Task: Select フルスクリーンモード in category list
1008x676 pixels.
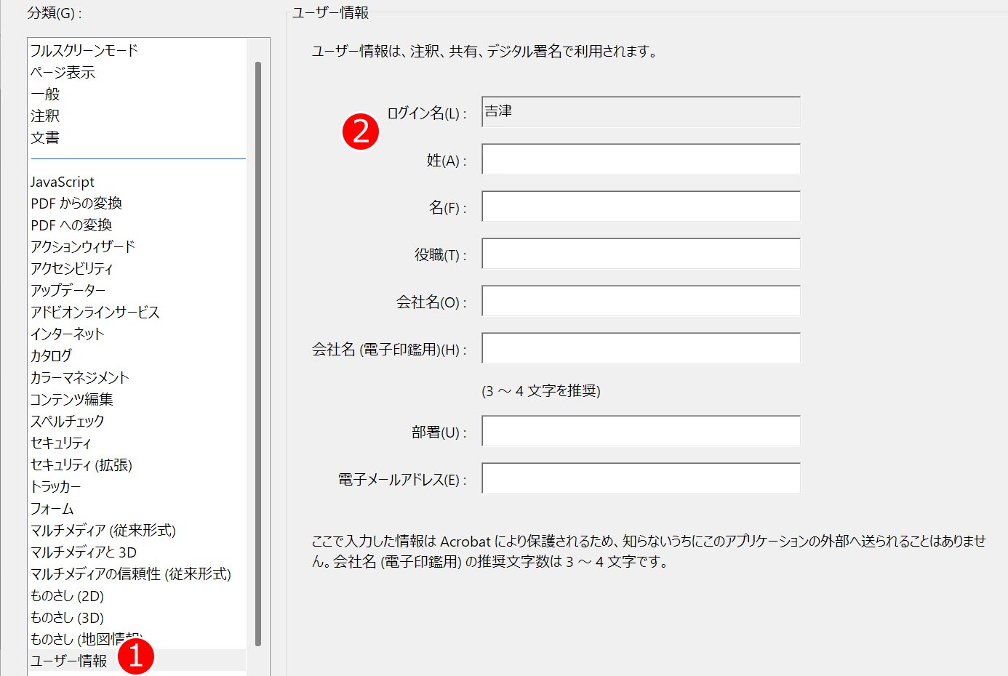Action: [x=84, y=51]
